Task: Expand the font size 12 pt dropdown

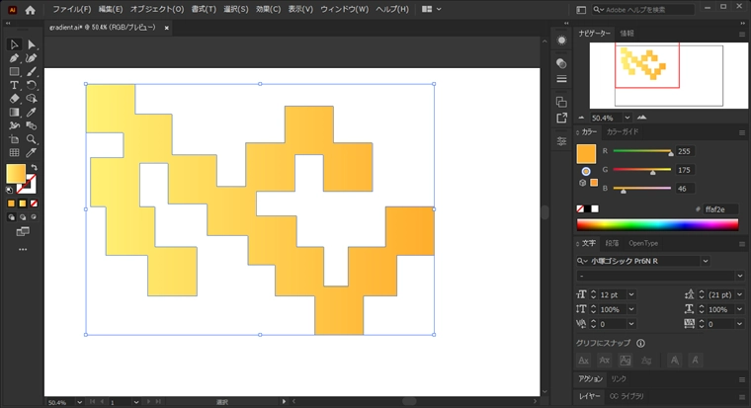Action: [x=631, y=294]
